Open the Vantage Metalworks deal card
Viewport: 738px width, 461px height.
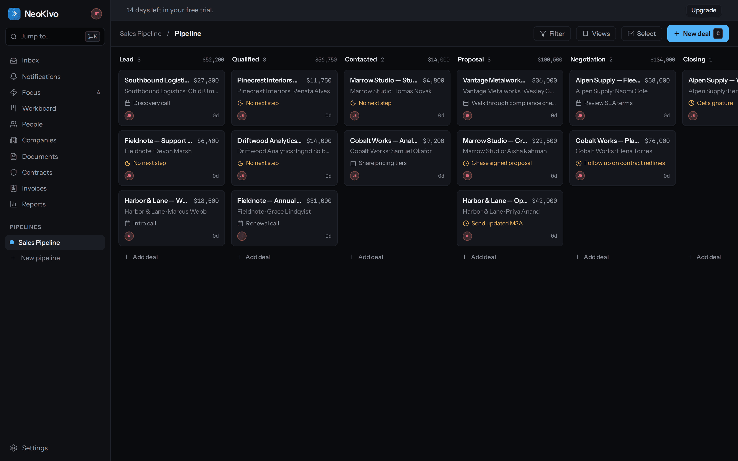(x=510, y=98)
